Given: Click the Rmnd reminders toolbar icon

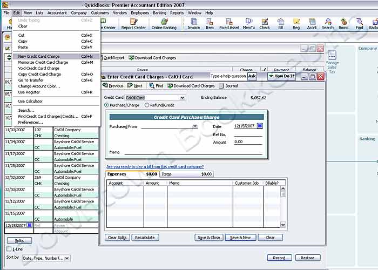Looking at the screenshot, I should coord(343,24).
